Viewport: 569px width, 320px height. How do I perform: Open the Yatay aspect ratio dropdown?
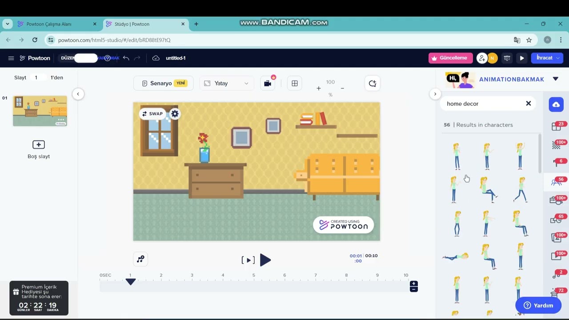click(227, 83)
